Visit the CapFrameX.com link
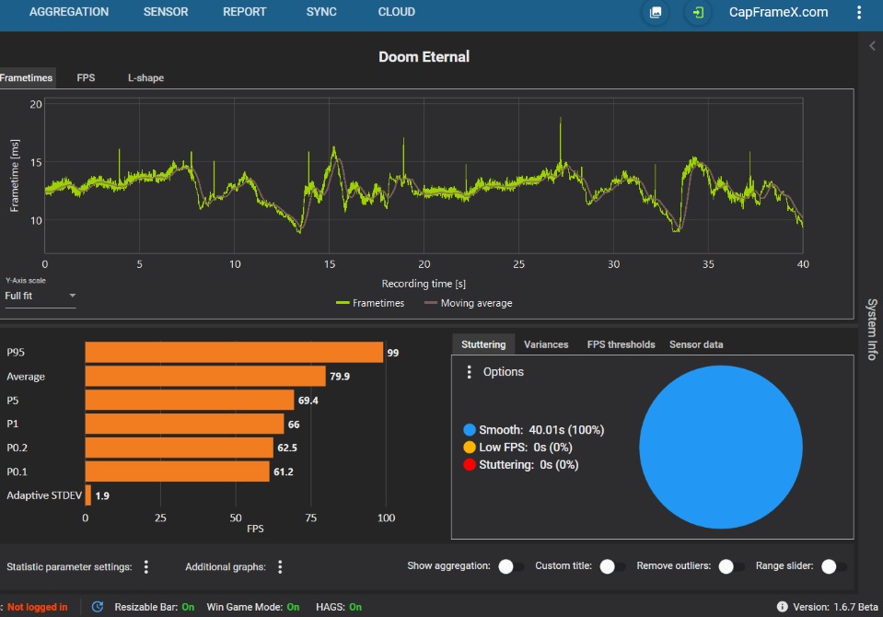The width and height of the screenshot is (883, 617). 778,13
